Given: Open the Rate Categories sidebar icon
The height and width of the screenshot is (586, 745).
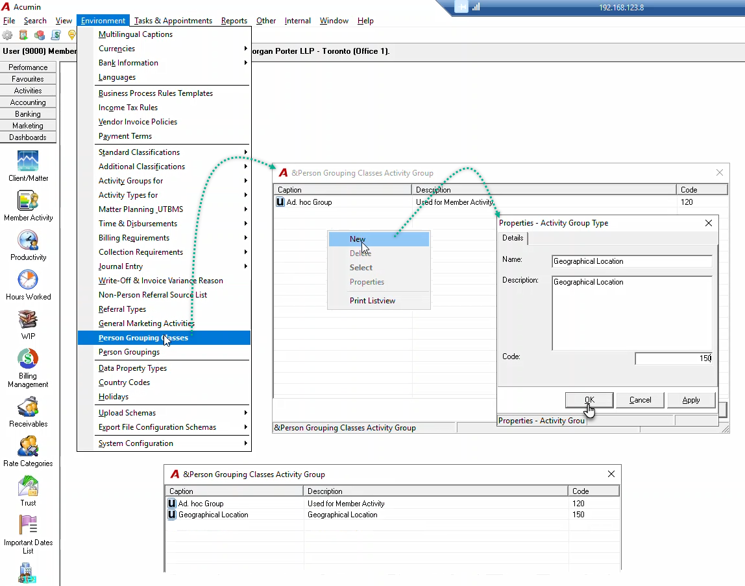Looking at the screenshot, I should click(28, 446).
